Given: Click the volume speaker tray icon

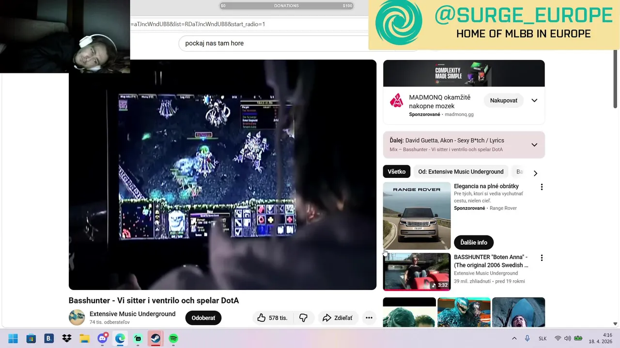Looking at the screenshot, I should (x=567, y=338).
